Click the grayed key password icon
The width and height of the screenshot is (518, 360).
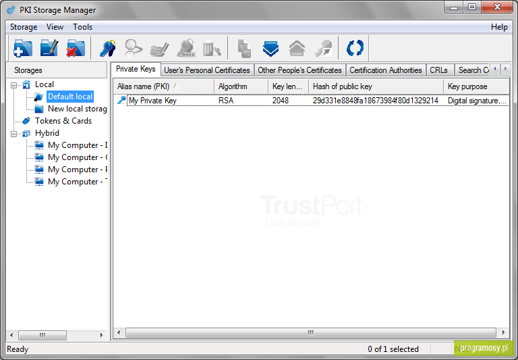(186, 49)
